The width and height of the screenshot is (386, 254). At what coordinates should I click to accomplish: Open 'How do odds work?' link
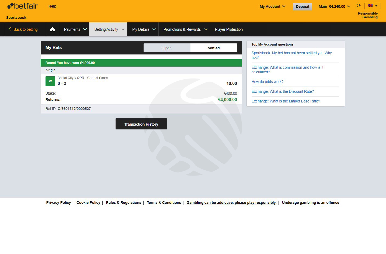coord(267,82)
